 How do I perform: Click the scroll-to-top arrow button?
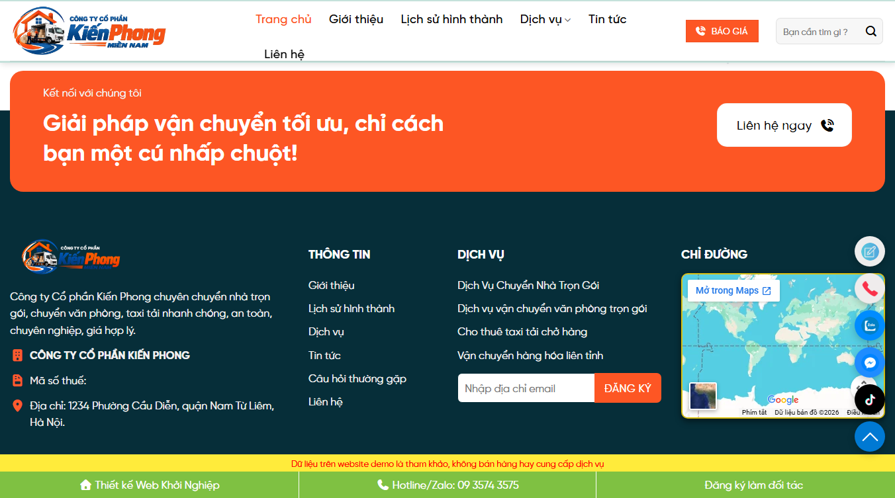[x=870, y=436]
